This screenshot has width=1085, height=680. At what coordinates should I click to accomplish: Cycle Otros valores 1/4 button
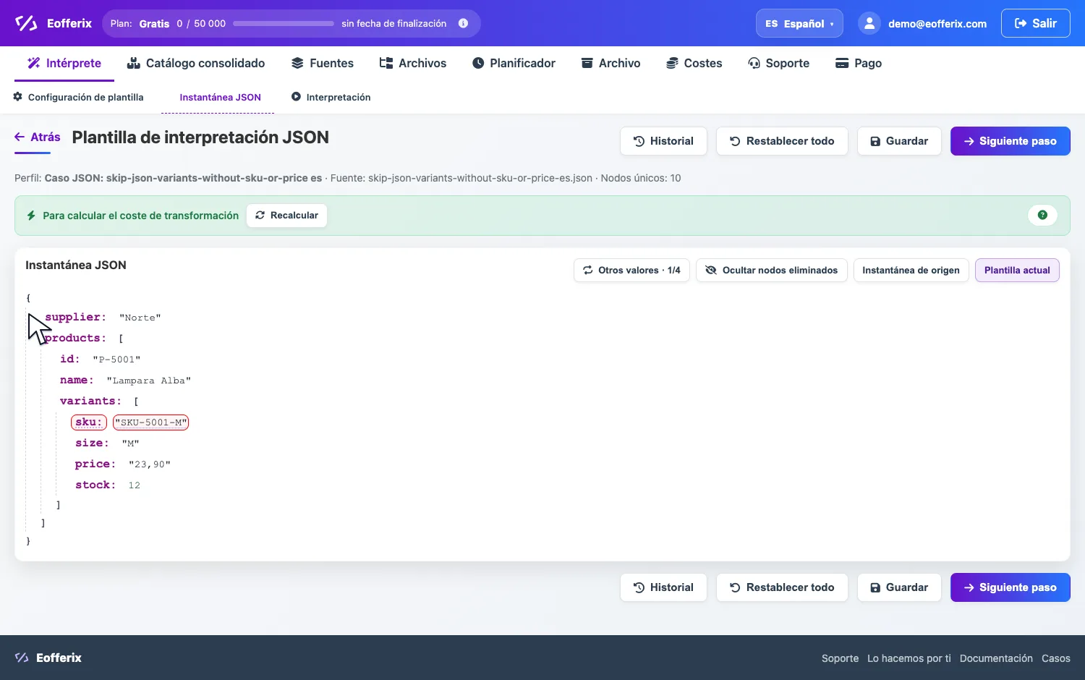(631, 270)
